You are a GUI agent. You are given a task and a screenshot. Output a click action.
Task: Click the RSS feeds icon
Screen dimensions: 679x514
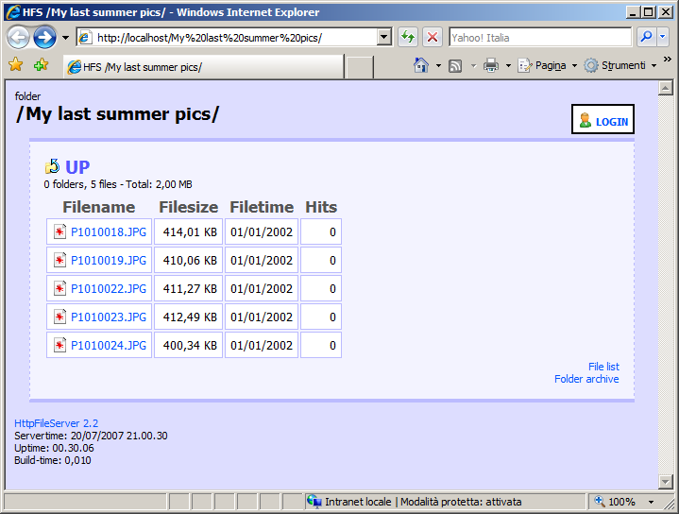pos(455,65)
